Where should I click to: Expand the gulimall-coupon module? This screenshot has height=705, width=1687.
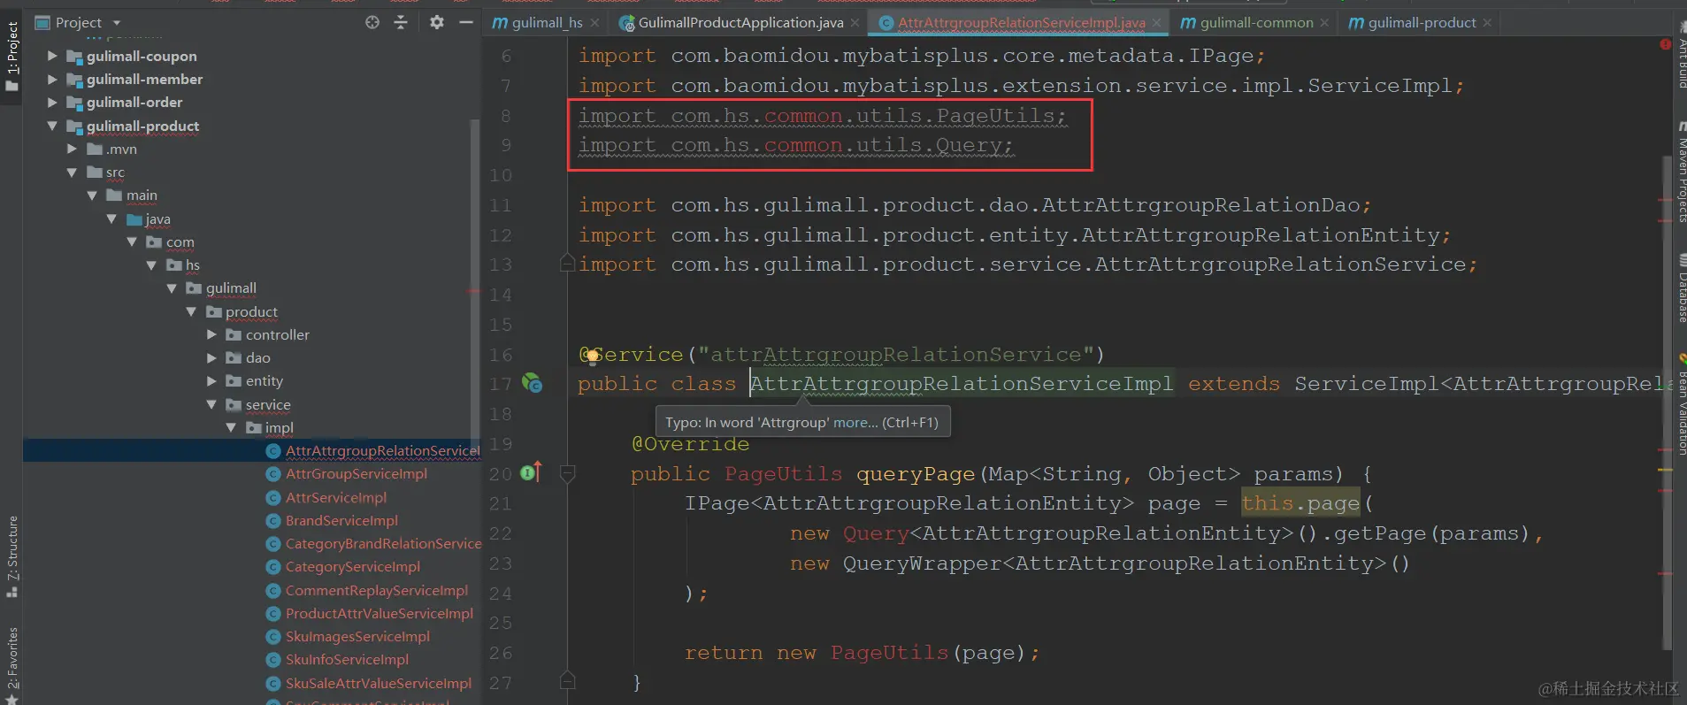point(52,56)
